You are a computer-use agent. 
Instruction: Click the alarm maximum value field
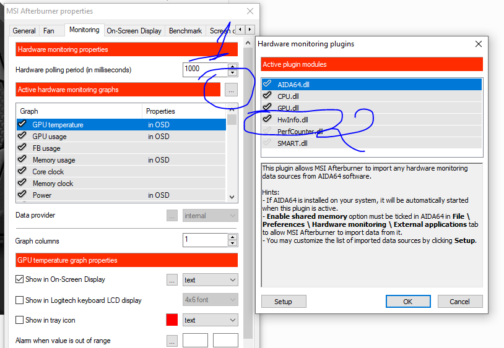225,341
